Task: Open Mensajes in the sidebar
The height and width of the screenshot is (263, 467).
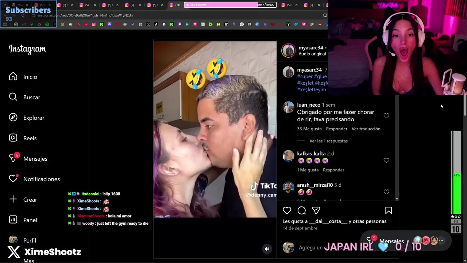Action: pos(28,159)
